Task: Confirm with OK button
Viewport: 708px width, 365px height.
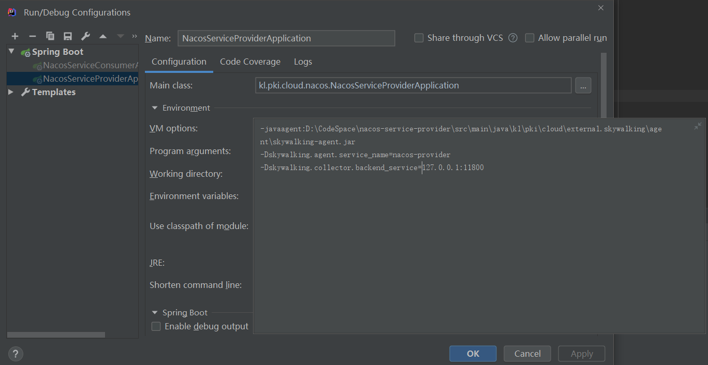Action: (473, 354)
